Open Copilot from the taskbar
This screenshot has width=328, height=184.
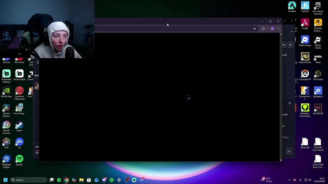click(74, 180)
